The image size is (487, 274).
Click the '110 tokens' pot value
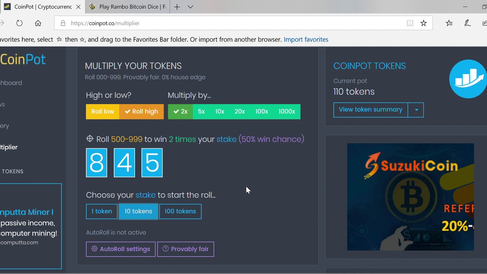(354, 92)
